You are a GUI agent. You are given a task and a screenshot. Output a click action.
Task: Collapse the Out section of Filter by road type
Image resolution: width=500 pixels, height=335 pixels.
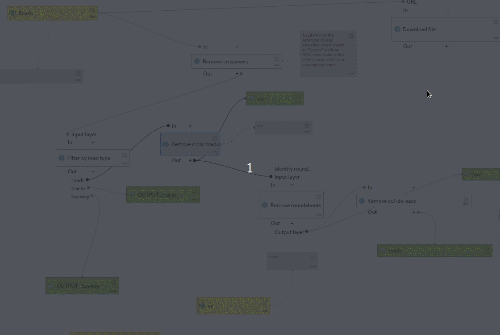click(93, 172)
